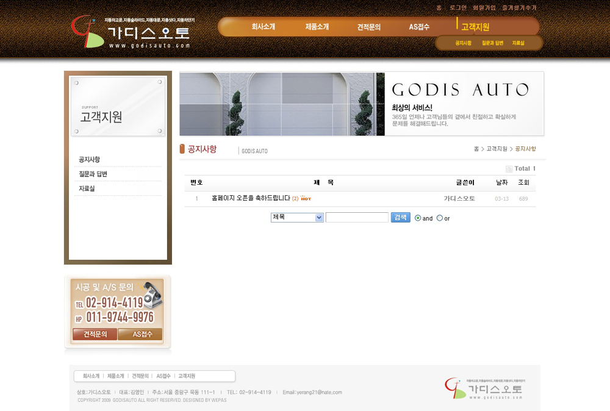Click the orange HOT icon beside the post
Viewport: 610px width, 411px height.
pyautogui.click(x=306, y=199)
